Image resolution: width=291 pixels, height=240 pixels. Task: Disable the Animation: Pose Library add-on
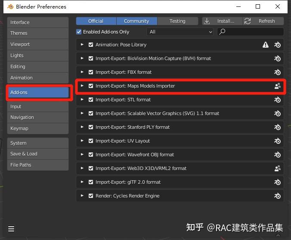coord(91,45)
